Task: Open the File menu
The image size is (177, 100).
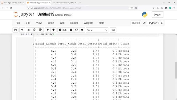Action: (x=18, y=23)
